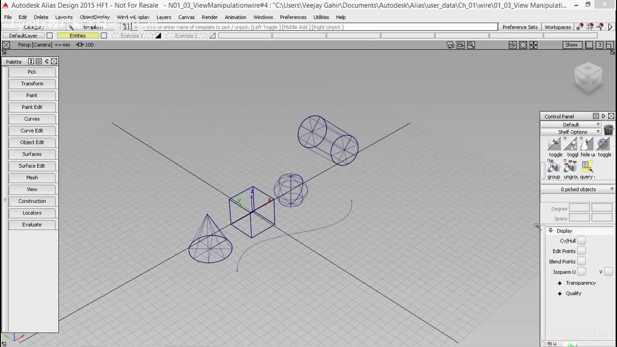Image resolution: width=617 pixels, height=347 pixels.
Task: Click the shelf trash can icon
Action: (x=608, y=130)
